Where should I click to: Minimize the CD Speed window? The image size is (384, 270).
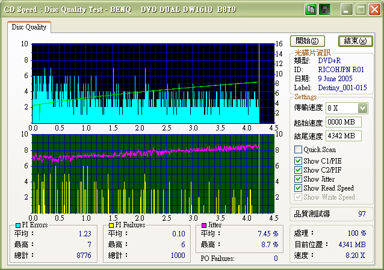346,10
